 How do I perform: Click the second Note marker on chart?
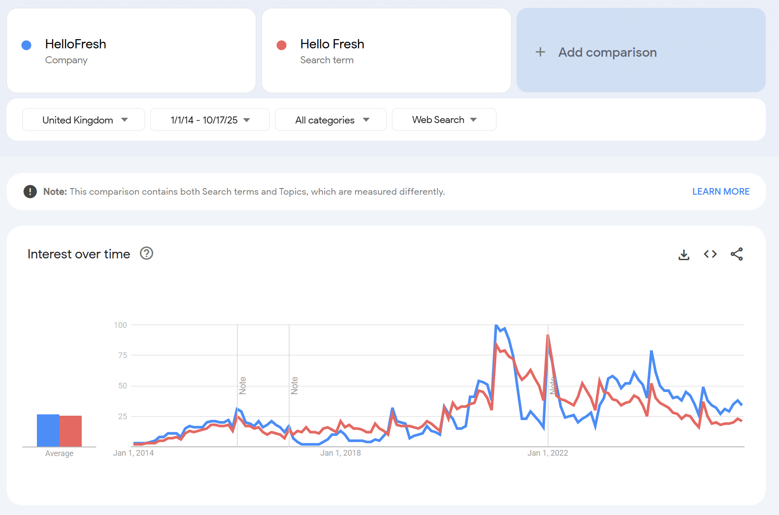click(x=294, y=385)
